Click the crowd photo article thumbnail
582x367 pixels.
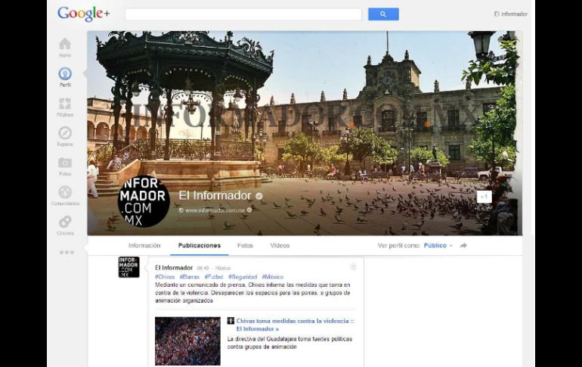coord(187,341)
